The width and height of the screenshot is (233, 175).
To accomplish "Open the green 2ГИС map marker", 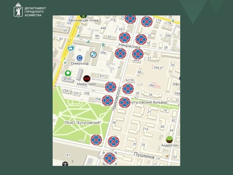I will pyautogui.click(x=68, y=73).
